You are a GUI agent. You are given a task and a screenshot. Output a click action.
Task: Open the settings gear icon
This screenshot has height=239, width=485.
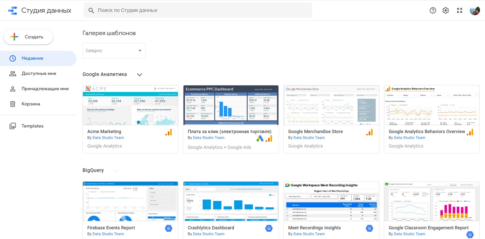pos(446,10)
